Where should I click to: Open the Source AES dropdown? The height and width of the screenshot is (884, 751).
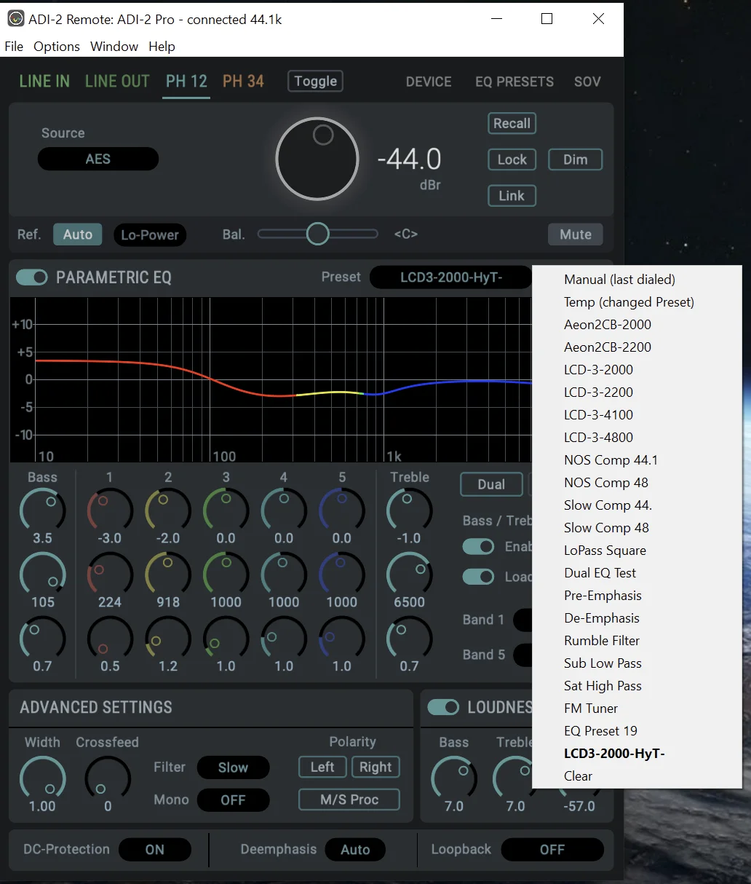(98, 159)
